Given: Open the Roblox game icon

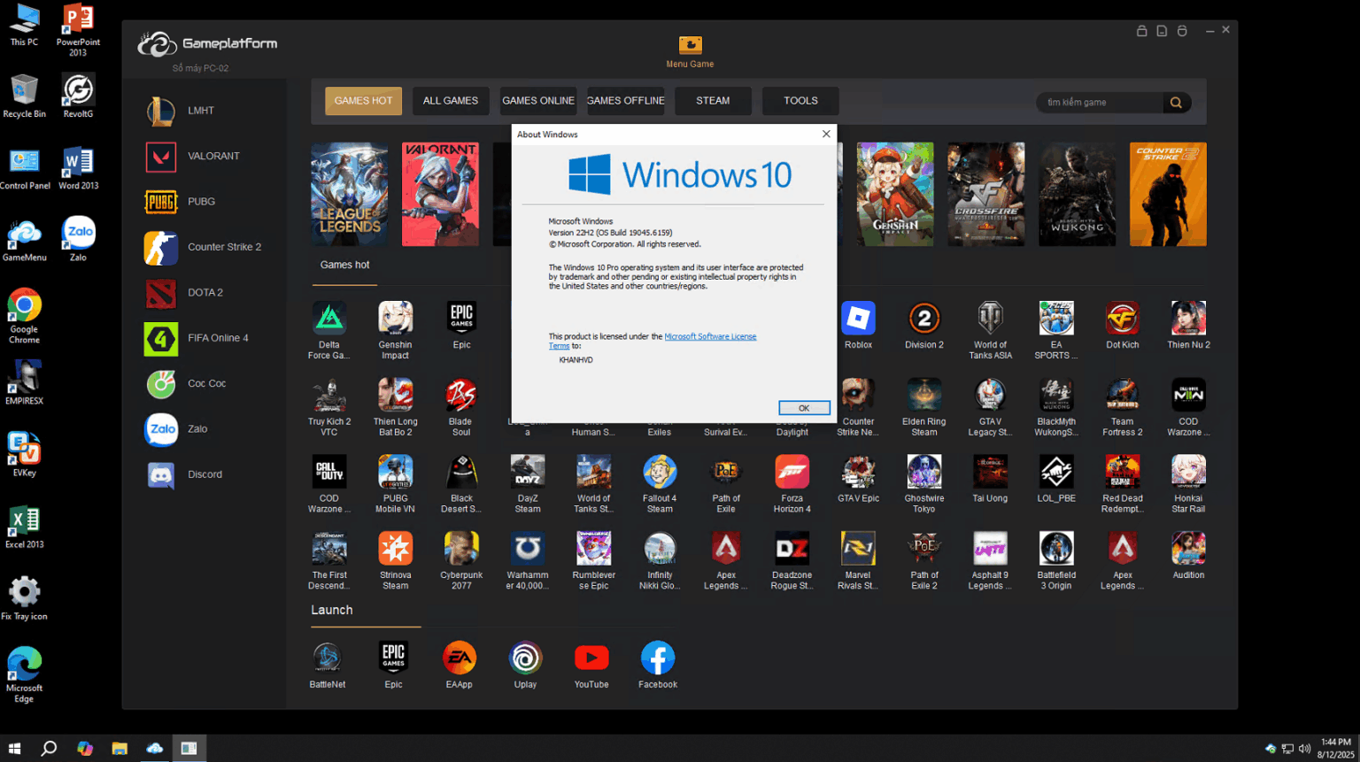Looking at the screenshot, I should 858,319.
